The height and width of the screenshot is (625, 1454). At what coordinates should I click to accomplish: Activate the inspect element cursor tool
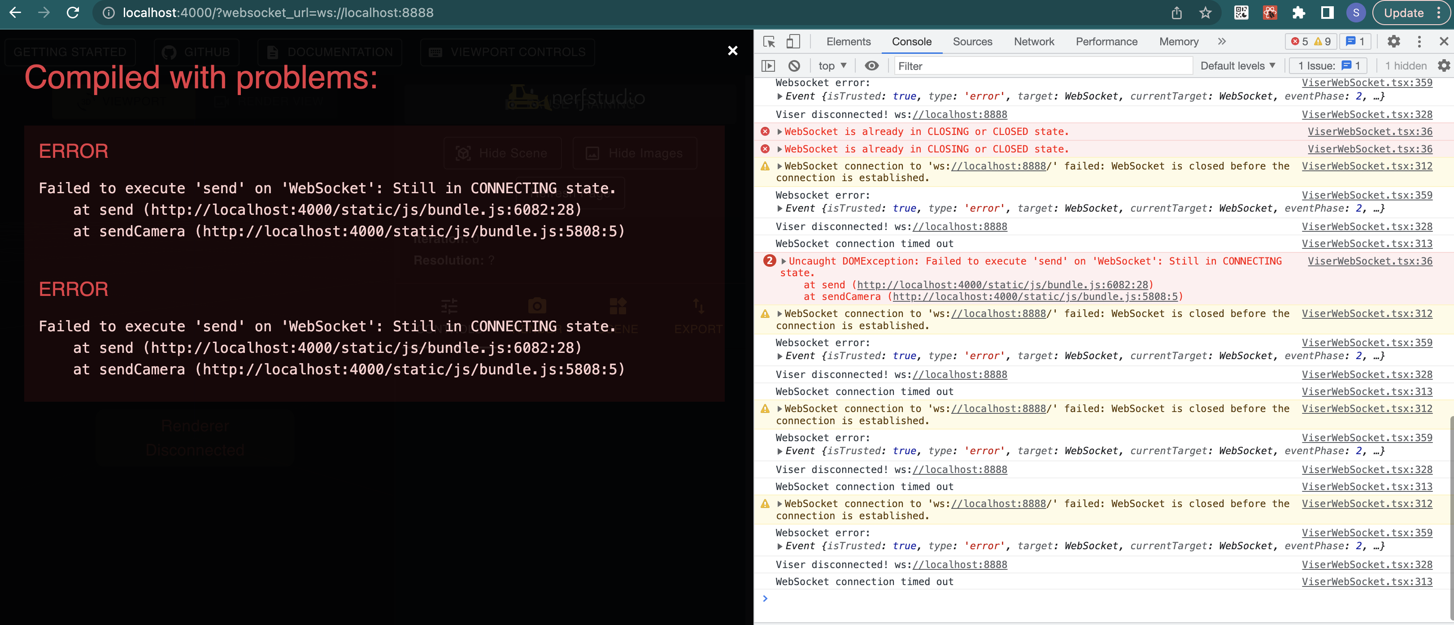click(768, 41)
